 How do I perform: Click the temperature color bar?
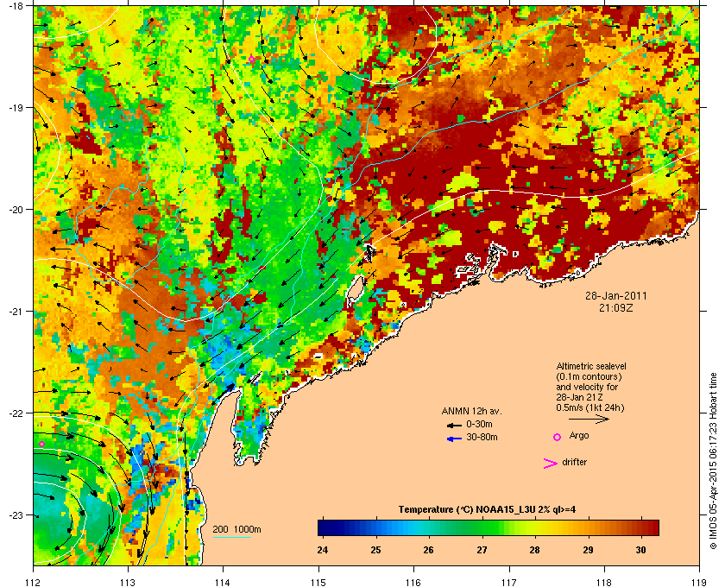coord(489,527)
